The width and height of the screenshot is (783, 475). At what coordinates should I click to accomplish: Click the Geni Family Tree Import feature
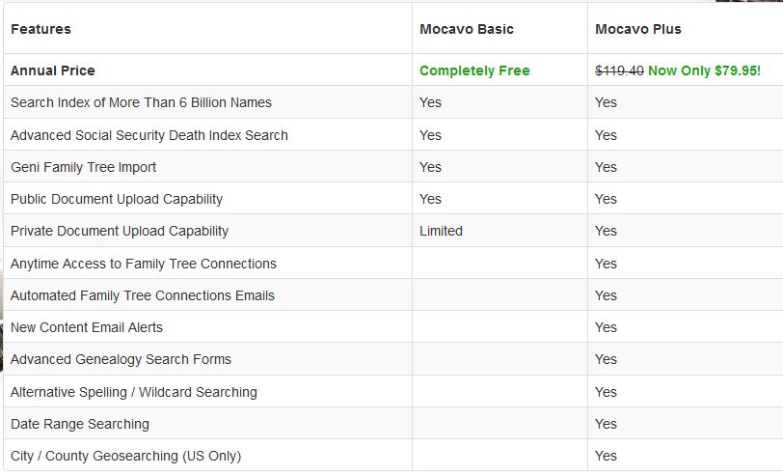point(84,167)
